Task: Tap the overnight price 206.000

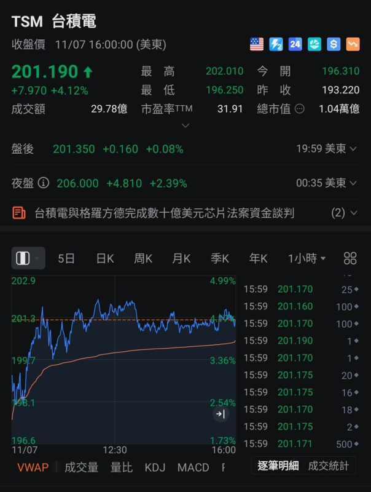Action: (78, 183)
